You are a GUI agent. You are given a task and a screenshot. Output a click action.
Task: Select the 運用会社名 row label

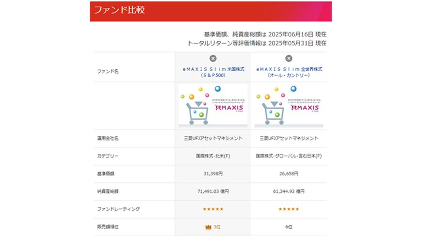tap(109, 138)
